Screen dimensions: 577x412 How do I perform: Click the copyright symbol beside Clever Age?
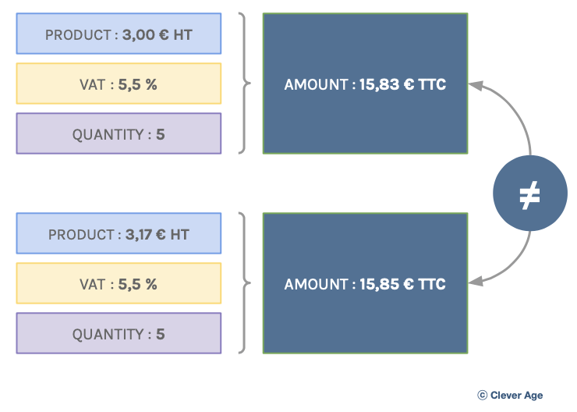point(482,395)
